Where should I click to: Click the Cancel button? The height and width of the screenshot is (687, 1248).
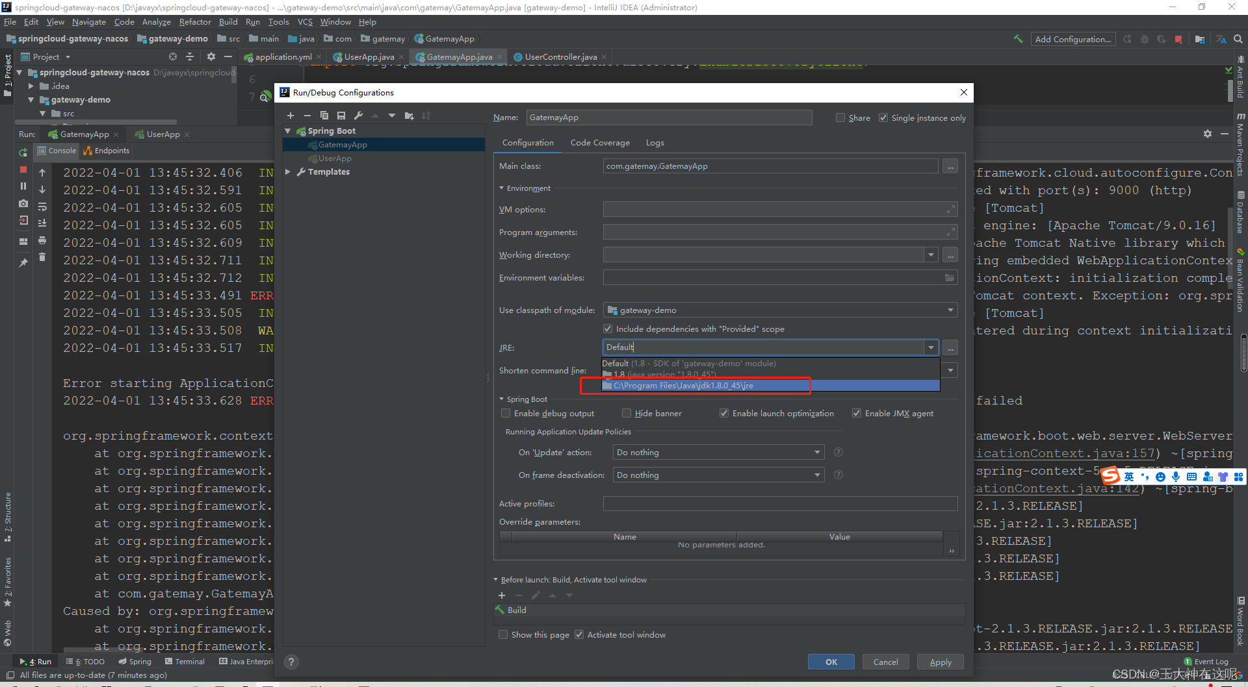tap(885, 662)
